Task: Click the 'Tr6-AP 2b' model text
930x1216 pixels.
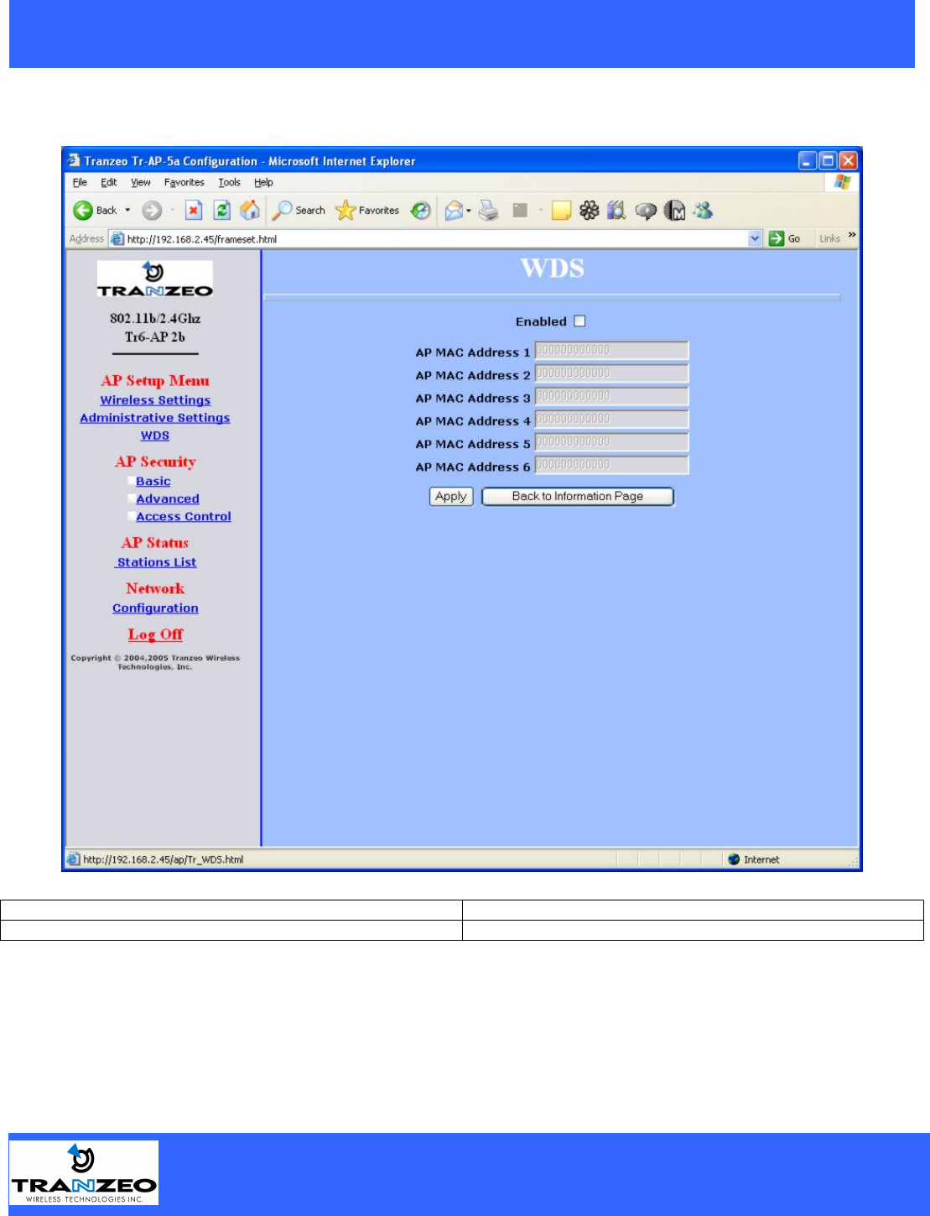Action: pos(155,337)
